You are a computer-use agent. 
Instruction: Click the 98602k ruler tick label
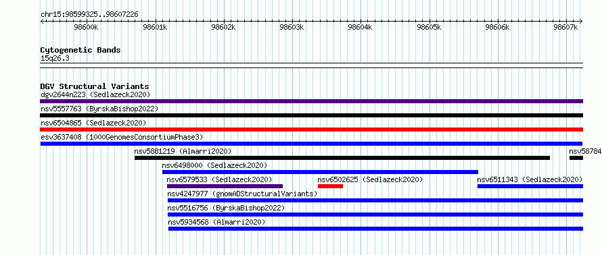(224, 28)
